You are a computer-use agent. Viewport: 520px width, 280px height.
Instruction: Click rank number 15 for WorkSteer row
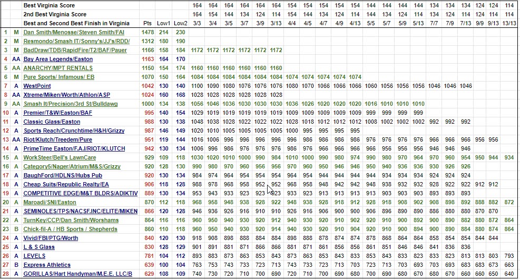pyautogui.click(x=5, y=157)
